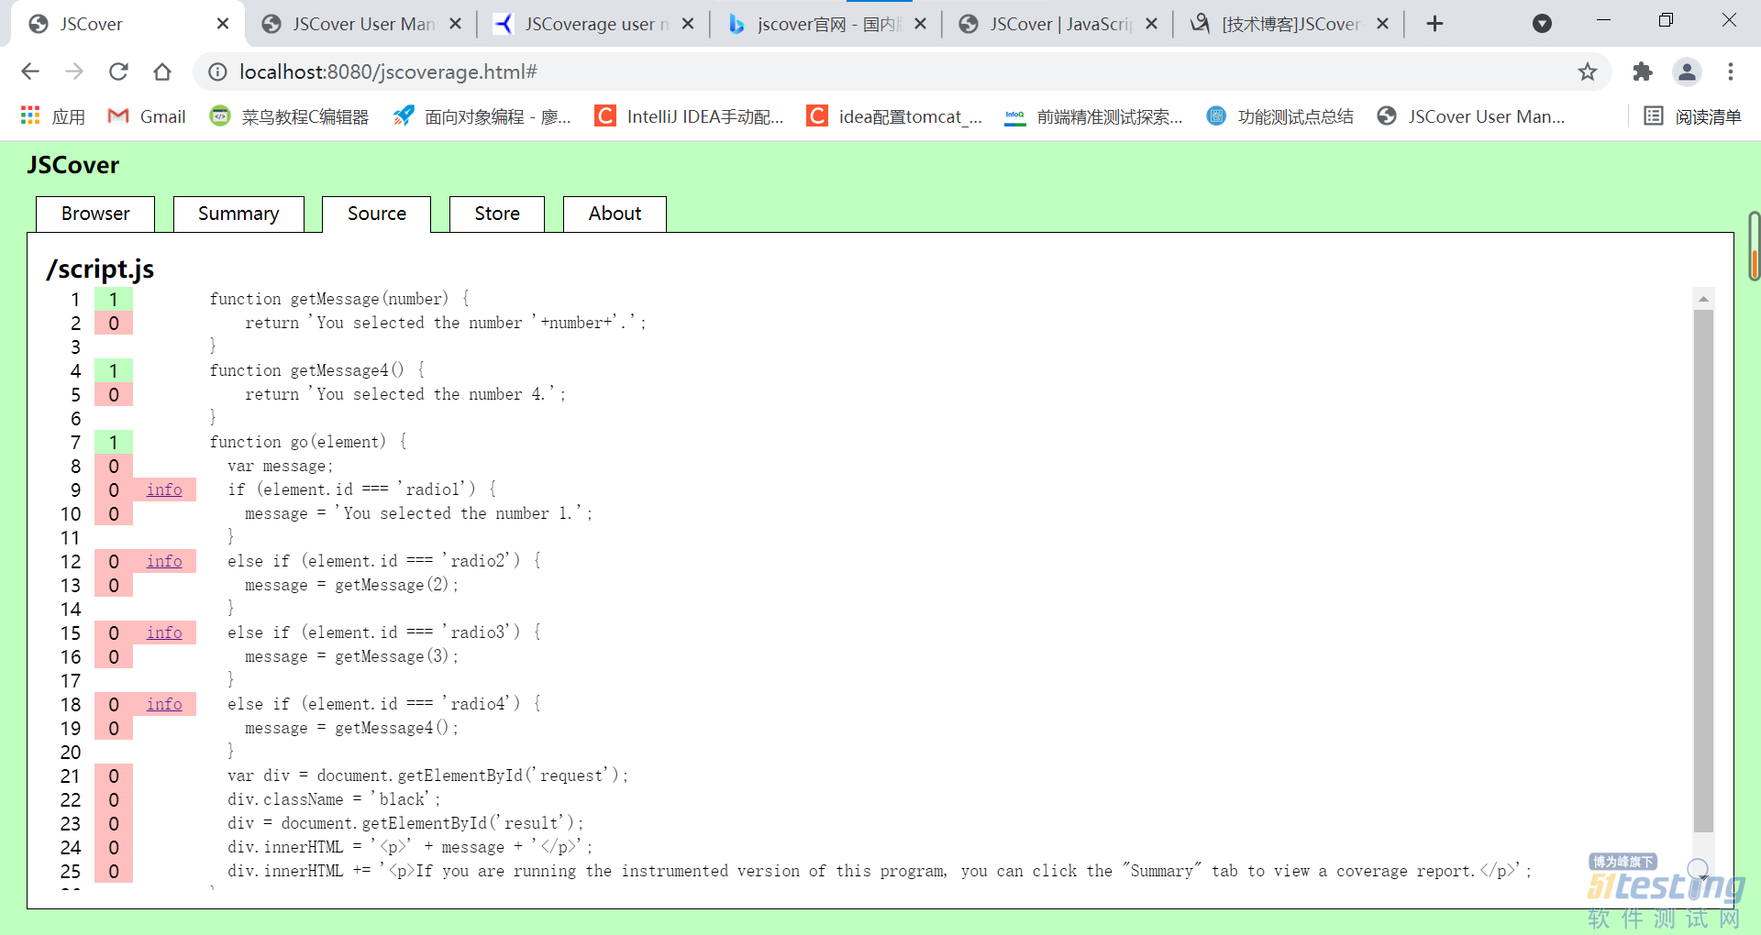The image size is (1761, 935).
Task: Click the source pane scrollbar up arrow
Action: click(x=1703, y=299)
